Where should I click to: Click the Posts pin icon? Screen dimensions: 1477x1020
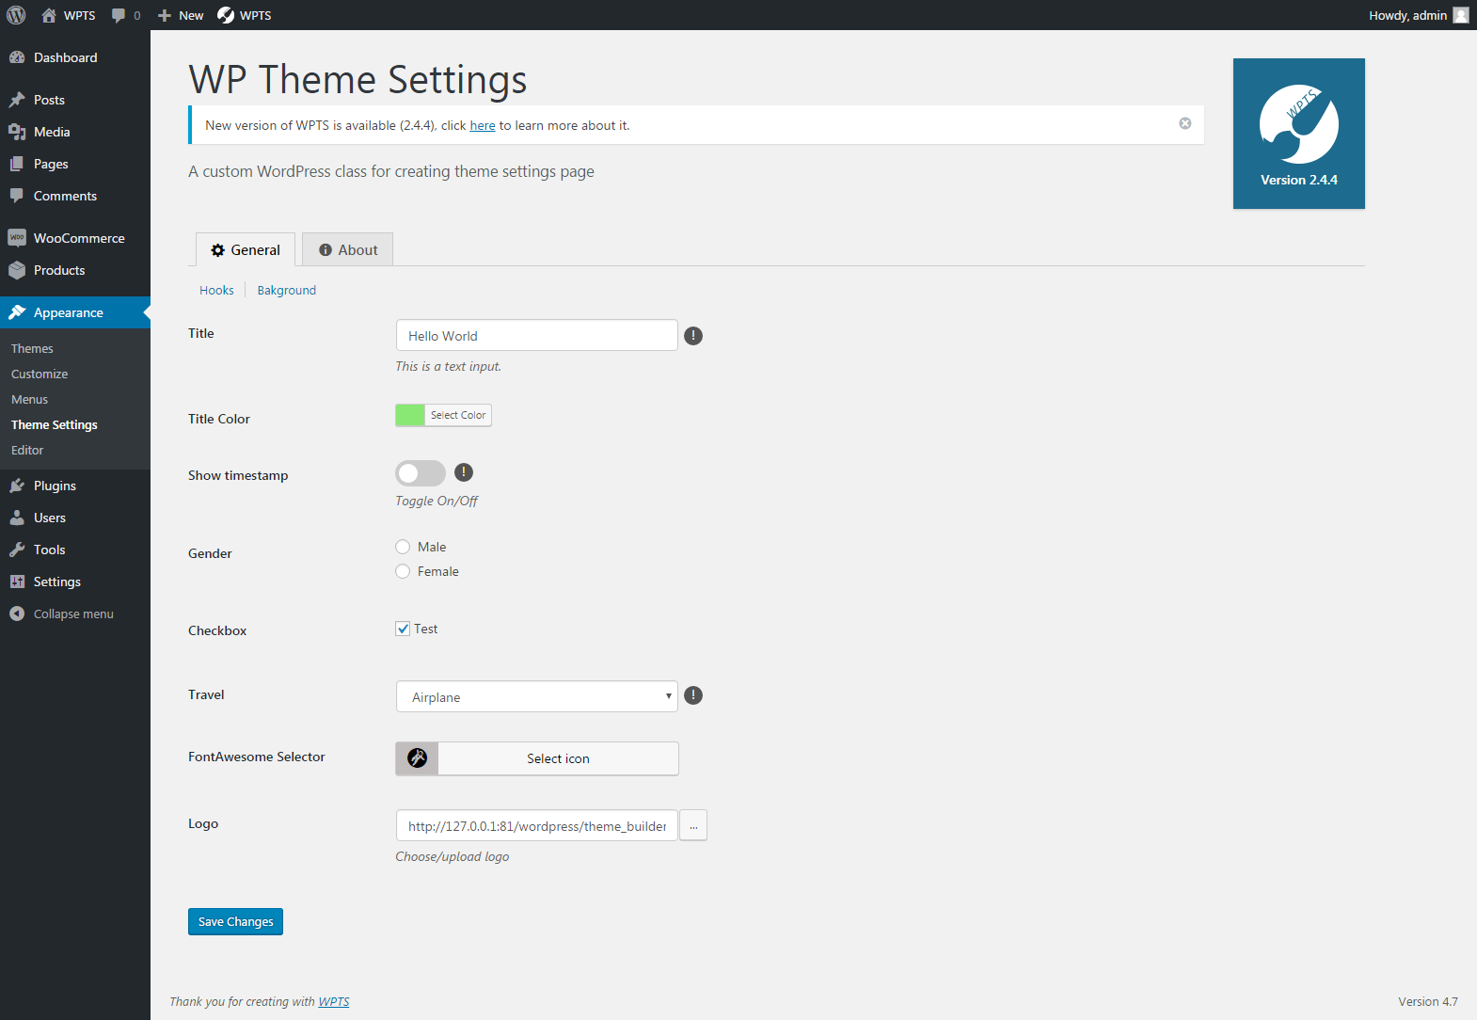17,100
